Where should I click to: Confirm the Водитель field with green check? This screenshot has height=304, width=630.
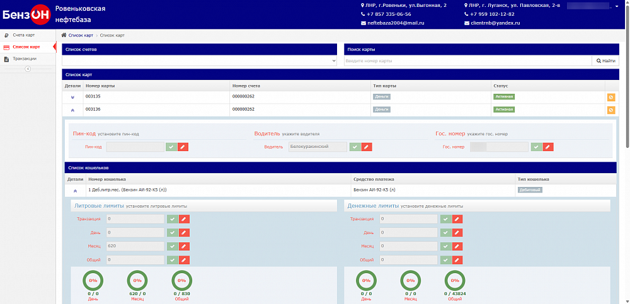point(355,147)
